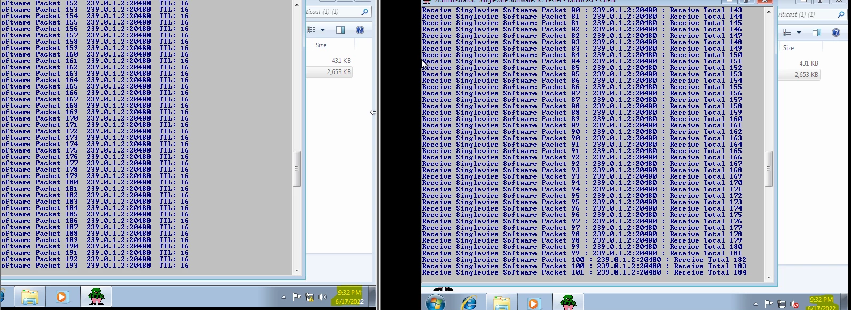Screen dimensions: 851x313
Task: Select Multicast client app in right taskbar
Action: pos(568,303)
